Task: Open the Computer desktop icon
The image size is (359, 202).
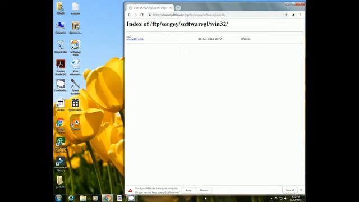Action: coord(61,28)
